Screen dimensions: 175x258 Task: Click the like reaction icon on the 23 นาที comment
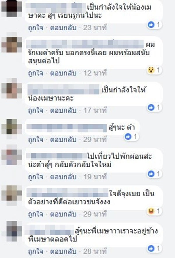pos(151,25)
